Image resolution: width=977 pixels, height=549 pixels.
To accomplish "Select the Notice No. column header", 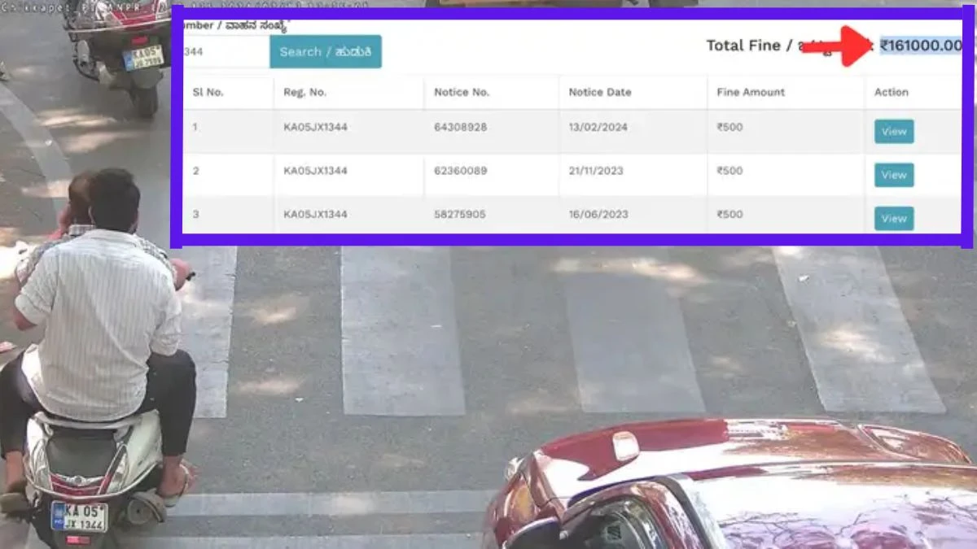I will pos(462,92).
